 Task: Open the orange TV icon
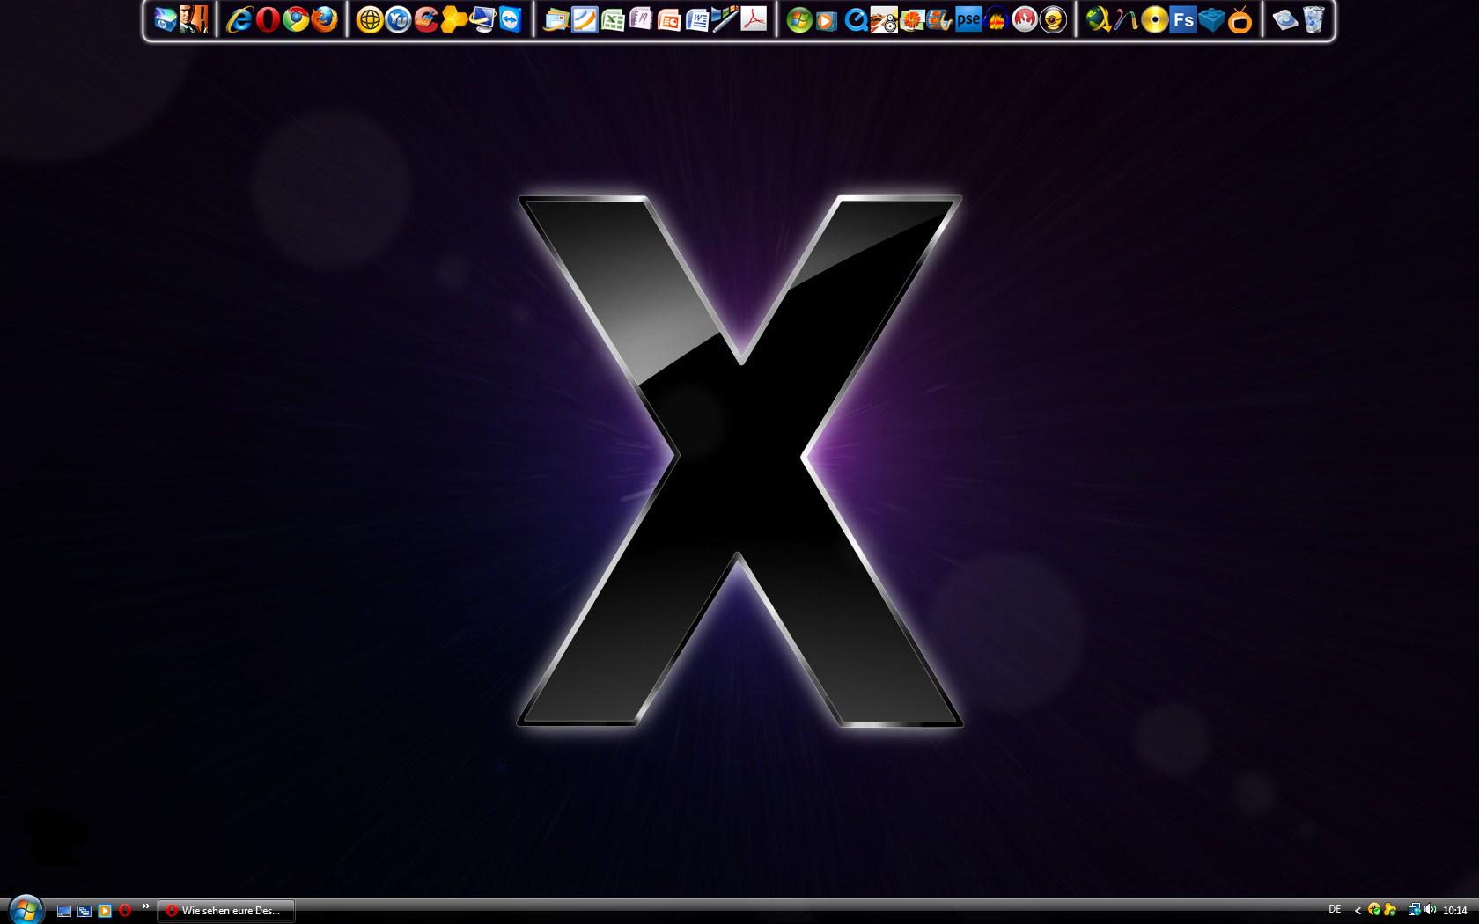[x=1240, y=19]
